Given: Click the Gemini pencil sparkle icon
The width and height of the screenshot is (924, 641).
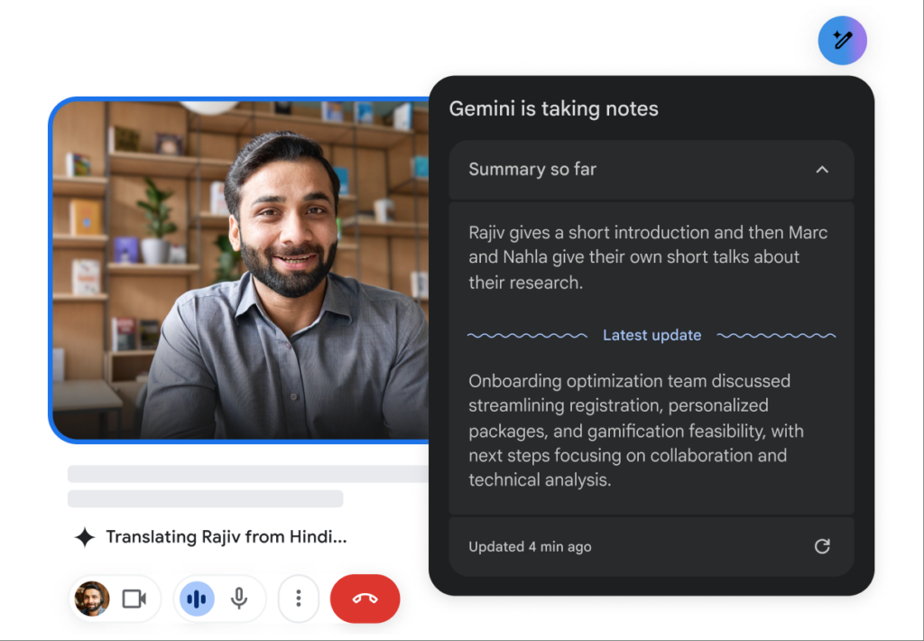Looking at the screenshot, I should tap(842, 41).
